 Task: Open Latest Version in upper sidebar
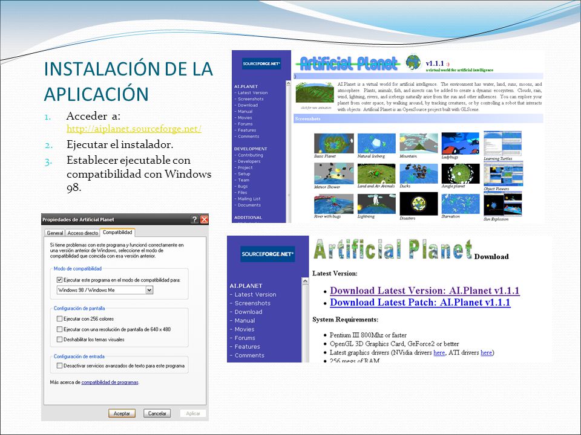252,93
